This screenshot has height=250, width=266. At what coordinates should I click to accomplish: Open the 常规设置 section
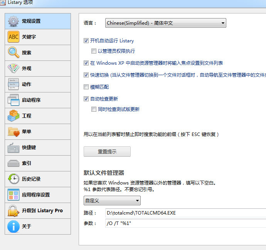tap(38, 21)
